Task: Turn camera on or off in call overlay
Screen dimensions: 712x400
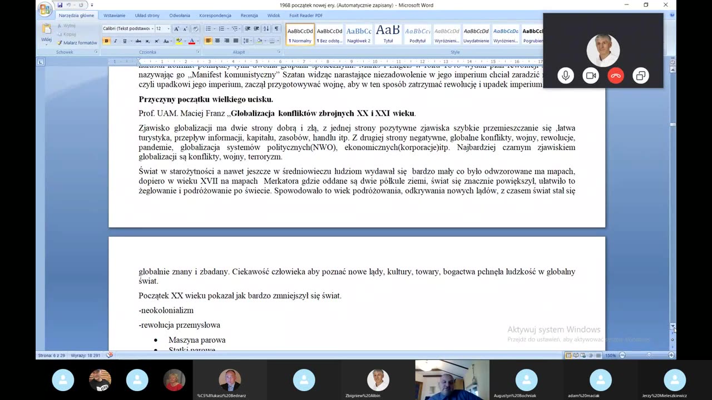Action: point(591,76)
